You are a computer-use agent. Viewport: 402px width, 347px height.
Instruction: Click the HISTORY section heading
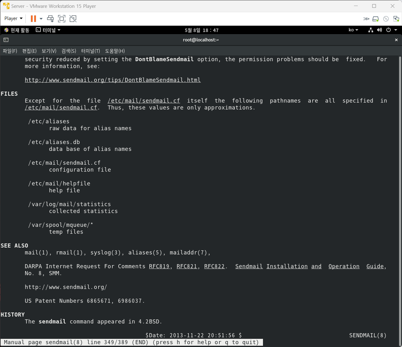tap(13, 315)
